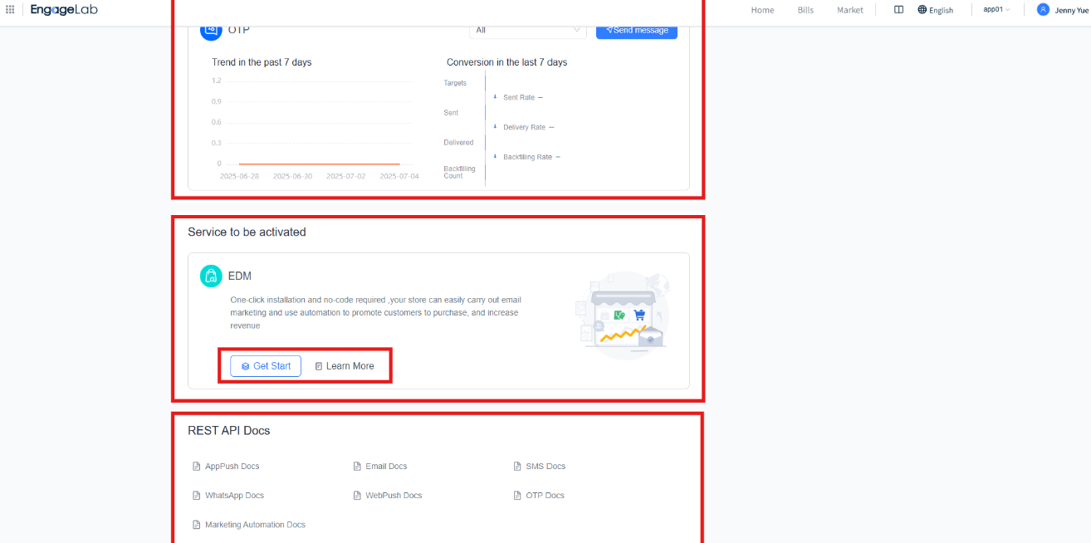Viewport: 1091px width, 543px height.
Task: Open the English language selector
Action: [x=936, y=10]
